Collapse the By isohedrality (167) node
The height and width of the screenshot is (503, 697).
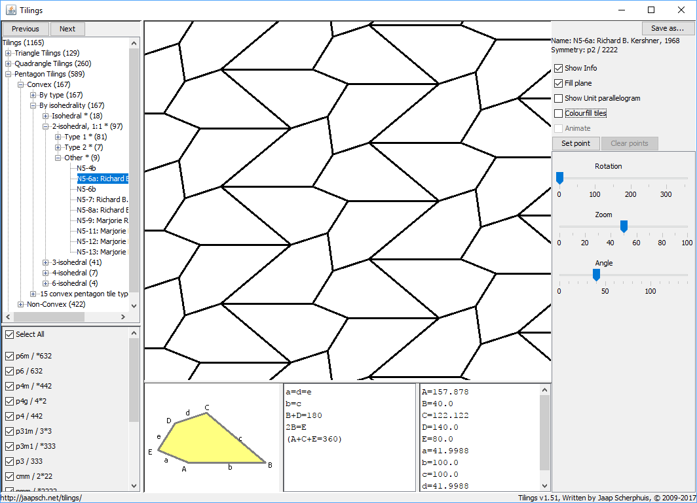pyautogui.click(x=33, y=106)
